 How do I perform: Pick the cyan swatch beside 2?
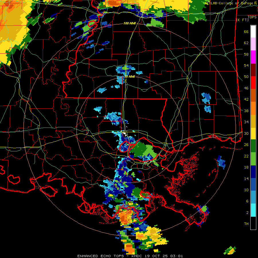click(x=253, y=210)
